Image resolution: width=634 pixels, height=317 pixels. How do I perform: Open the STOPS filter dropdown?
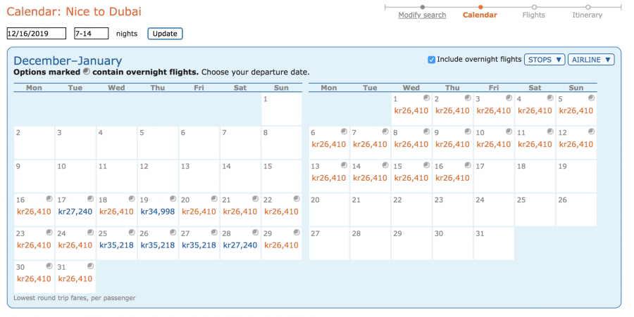(x=544, y=60)
